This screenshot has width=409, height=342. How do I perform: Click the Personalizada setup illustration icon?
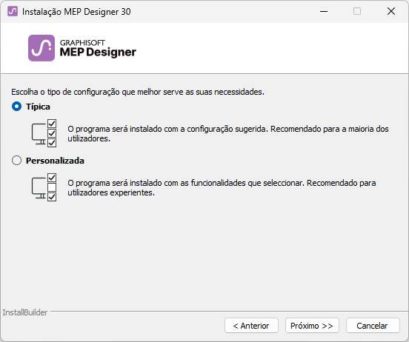click(x=44, y=187)
